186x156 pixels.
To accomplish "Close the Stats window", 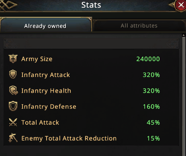I will pos(181,5).
